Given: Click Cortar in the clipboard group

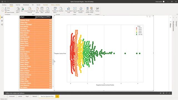Looking at the screenshot, I should (x=8, y=8).
